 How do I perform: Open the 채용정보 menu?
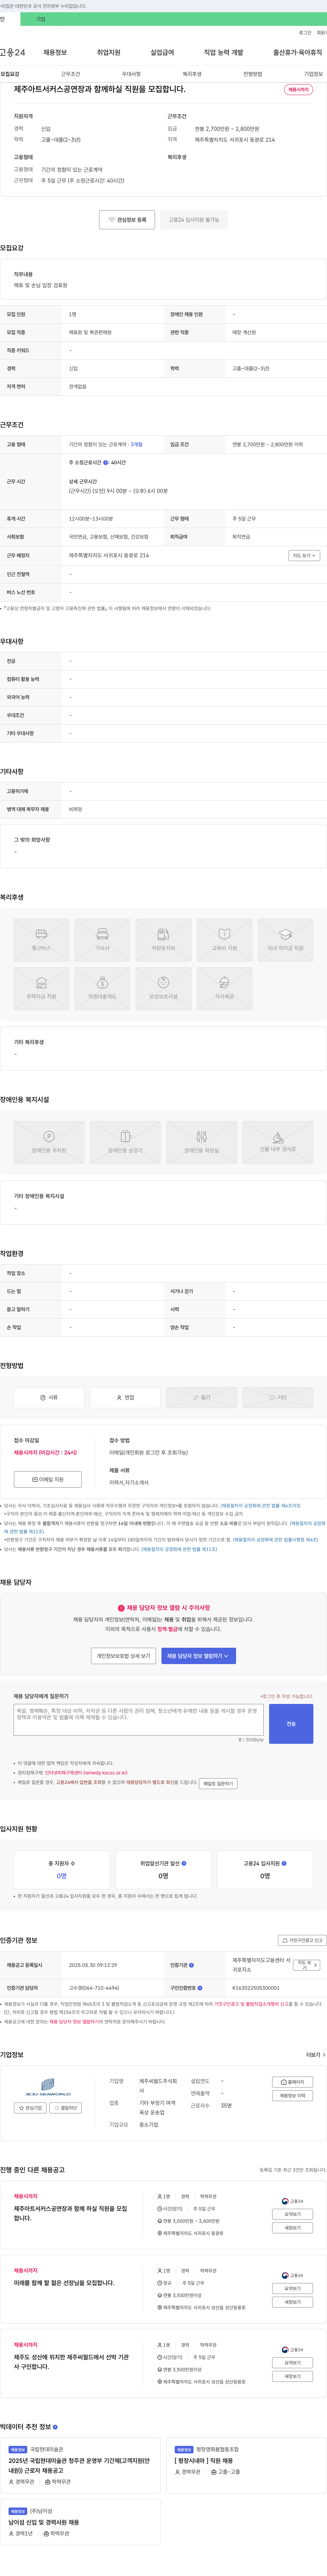coord(55,52)
